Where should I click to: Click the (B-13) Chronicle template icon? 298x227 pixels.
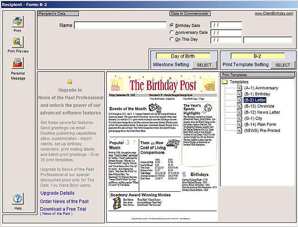tap(240, 106)
